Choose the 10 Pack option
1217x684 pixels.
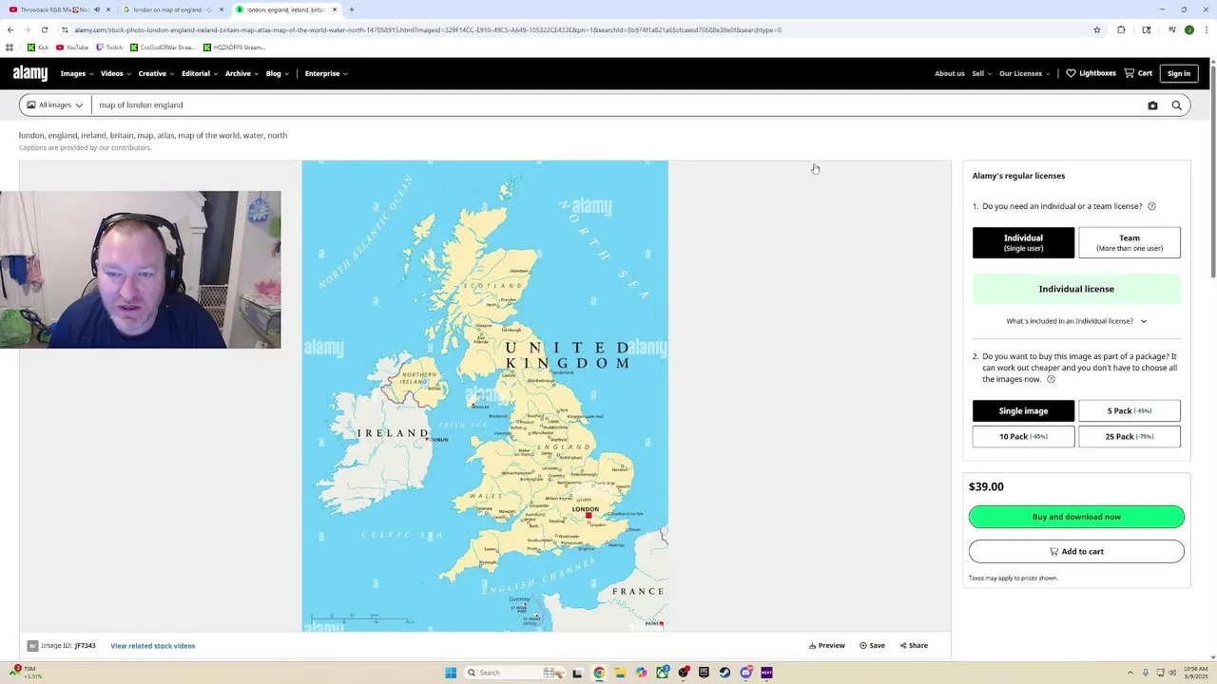[1023, 436]
